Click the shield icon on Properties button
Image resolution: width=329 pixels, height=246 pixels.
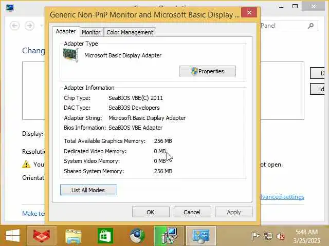[x=194, y=71]
